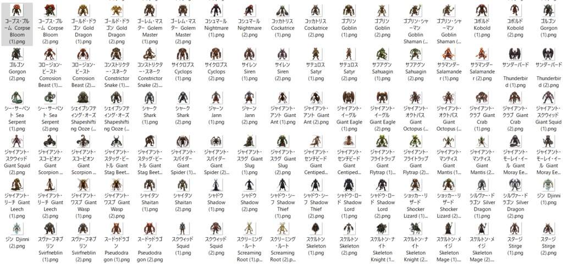Choose the Corrosion Beast (1) file icon
Image resolution: width=563 pixels, height=264 pixels.
(50, 54)
